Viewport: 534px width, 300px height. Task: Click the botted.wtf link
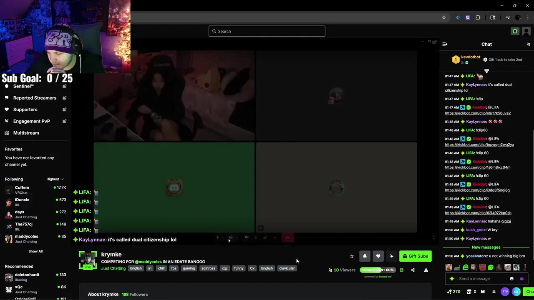click(385, 277)
